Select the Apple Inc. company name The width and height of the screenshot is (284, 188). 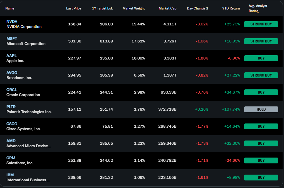[15, 61]
